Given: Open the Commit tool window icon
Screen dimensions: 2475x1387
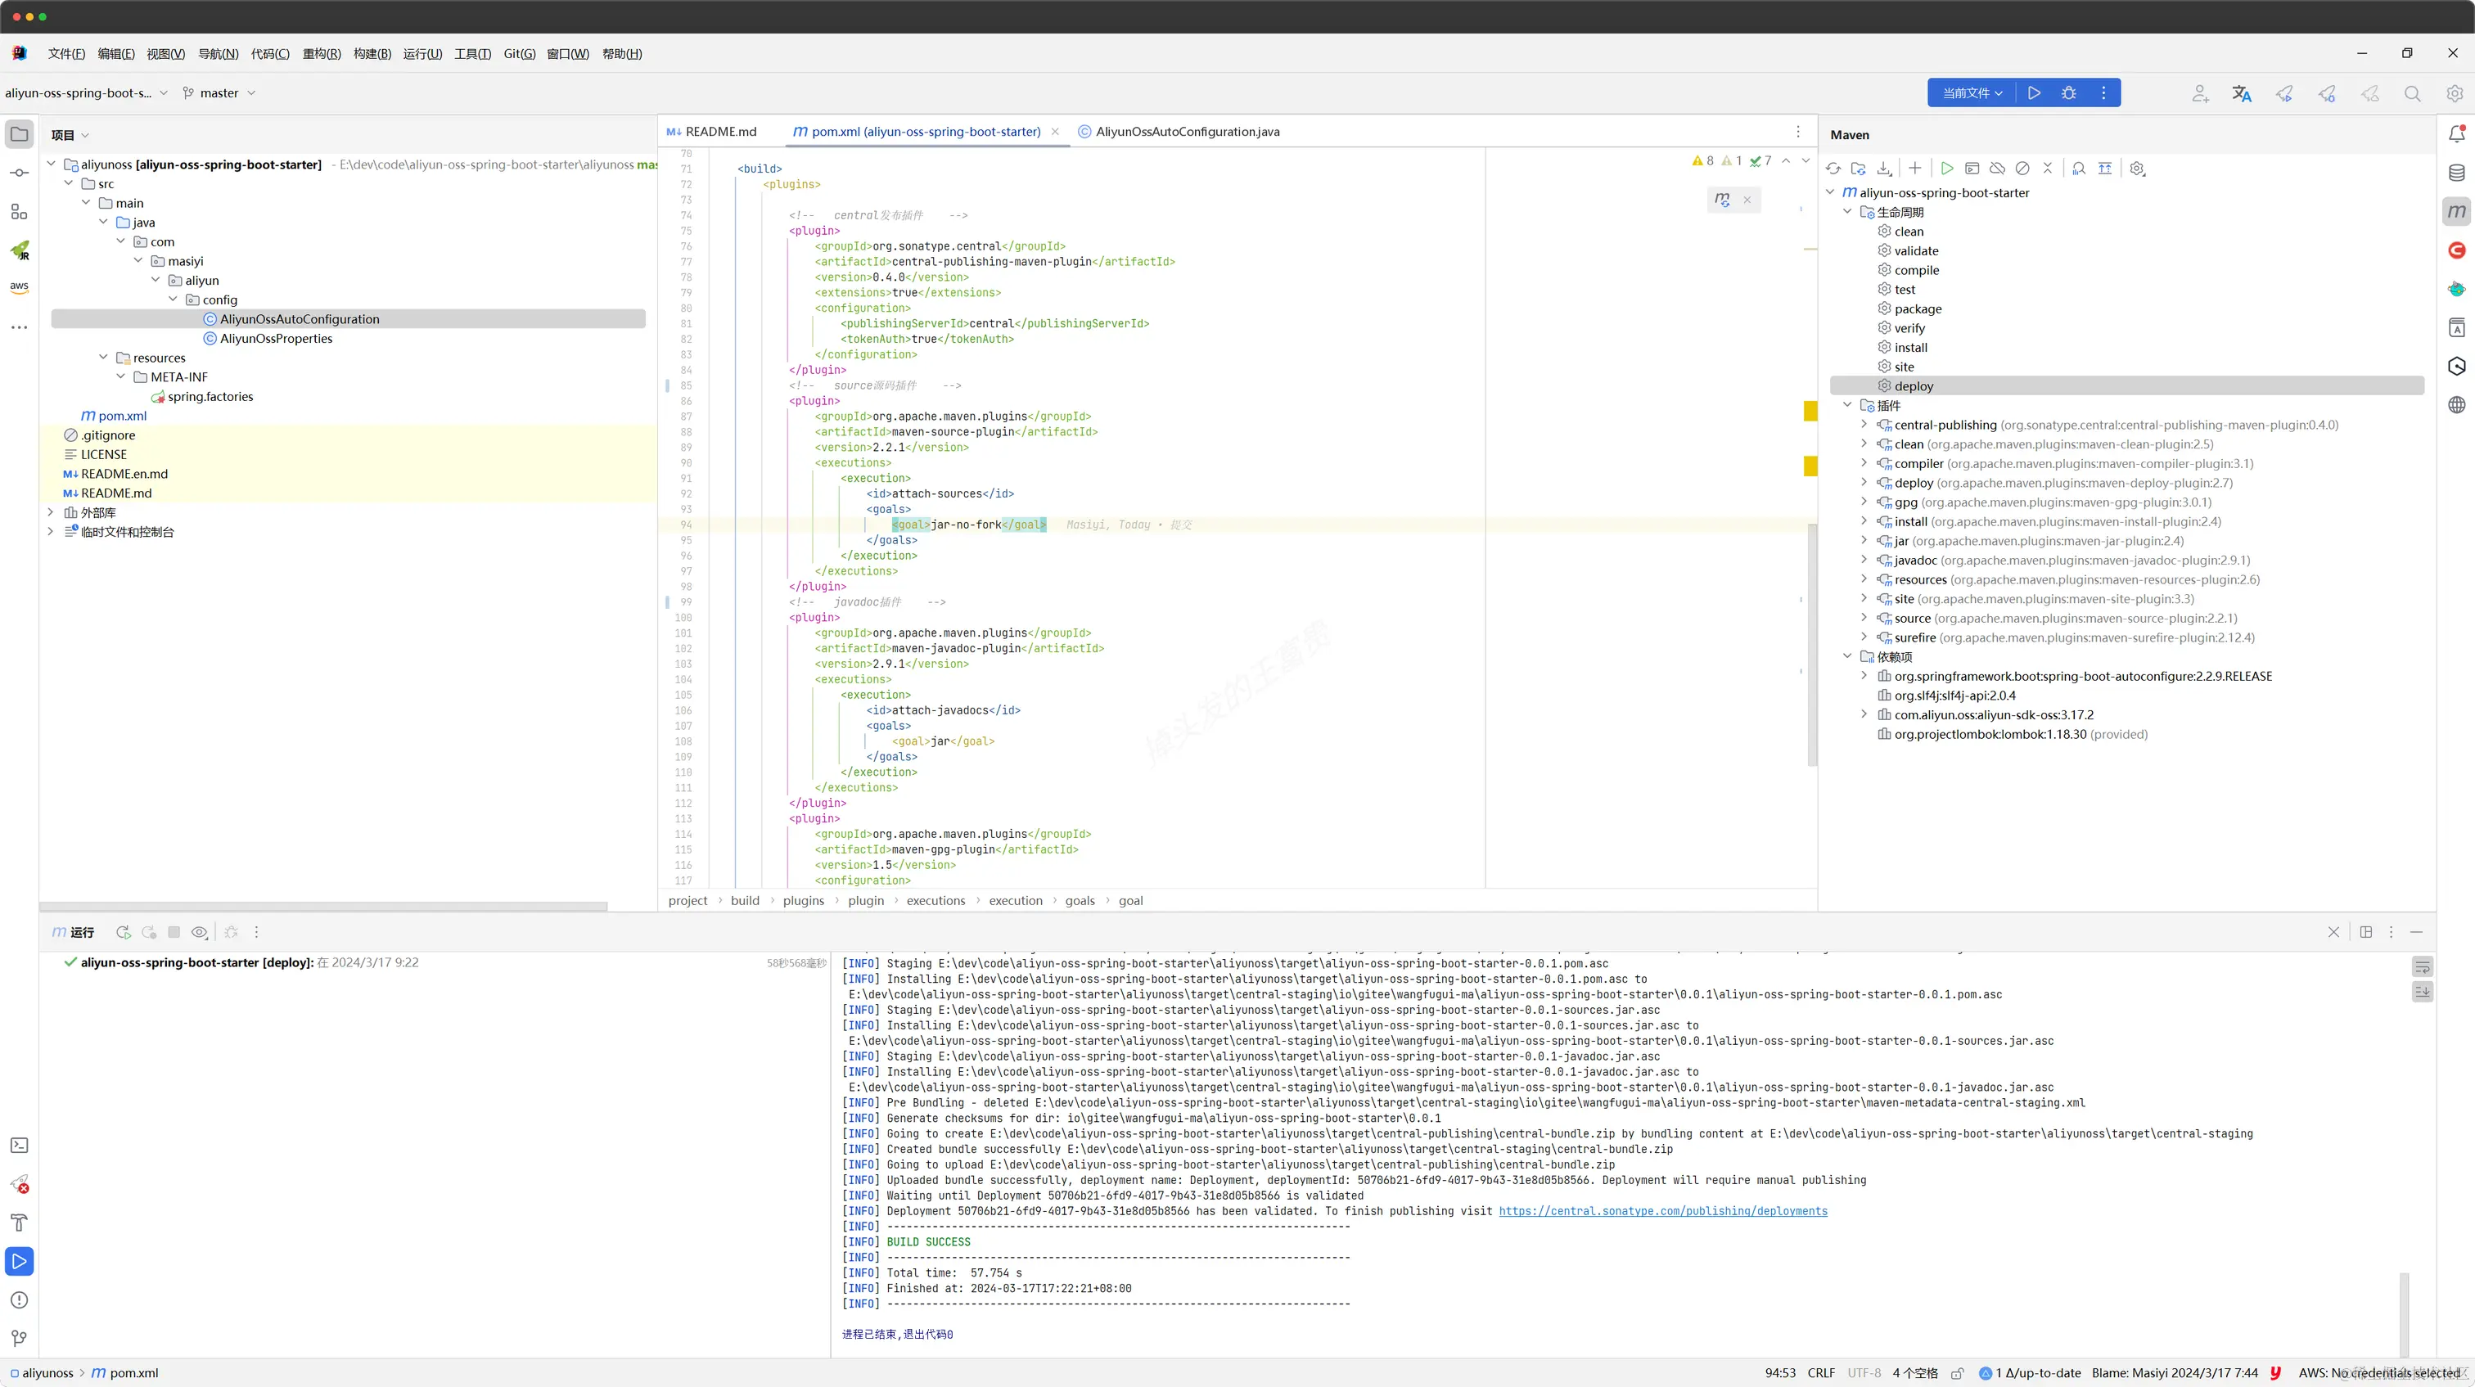Looking at the screenshot, I should pyautogui.click(x=19, y=173).
